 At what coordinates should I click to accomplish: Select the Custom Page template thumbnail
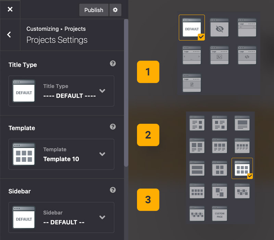220,213
